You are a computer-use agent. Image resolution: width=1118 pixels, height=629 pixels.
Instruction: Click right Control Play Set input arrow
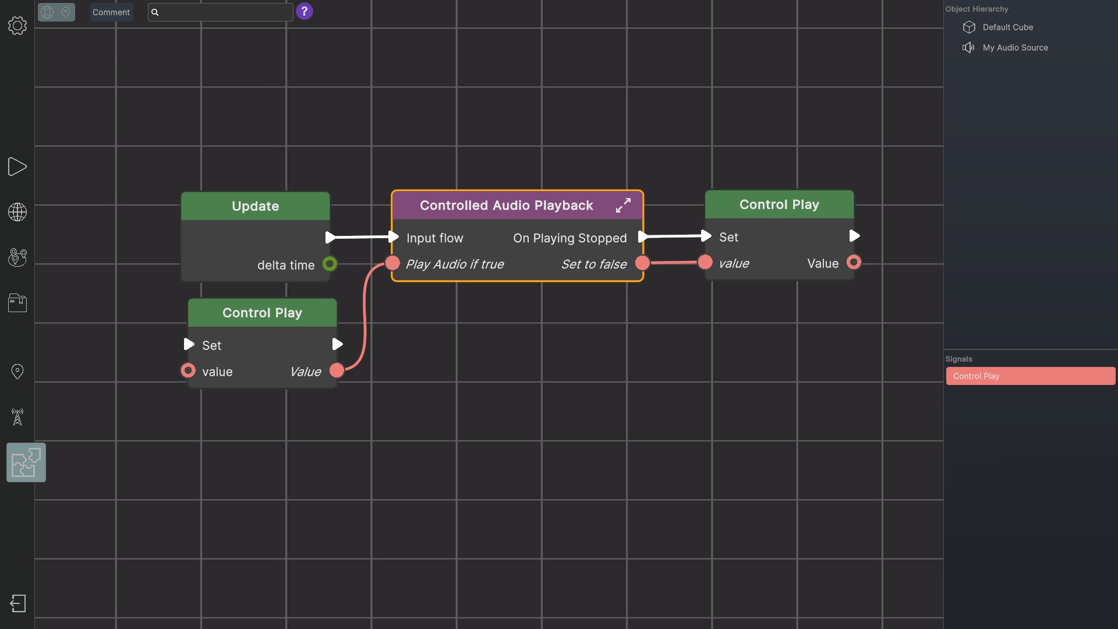[706, 236]
